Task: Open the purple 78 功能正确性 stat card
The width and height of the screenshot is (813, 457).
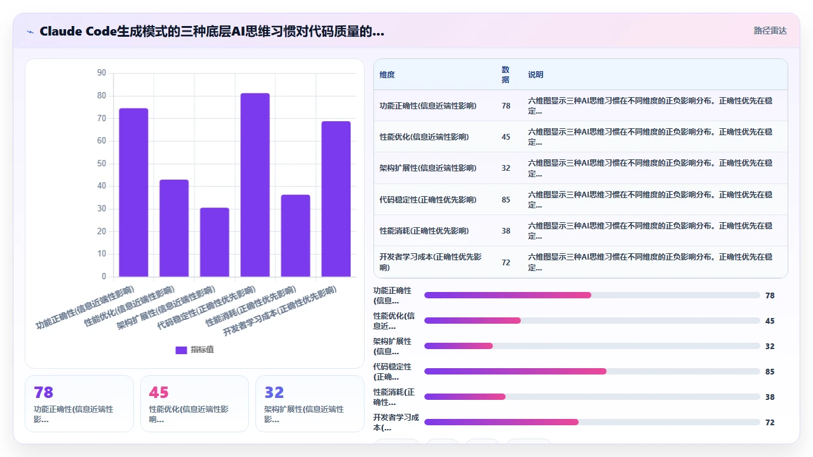Action: point(79,404)
